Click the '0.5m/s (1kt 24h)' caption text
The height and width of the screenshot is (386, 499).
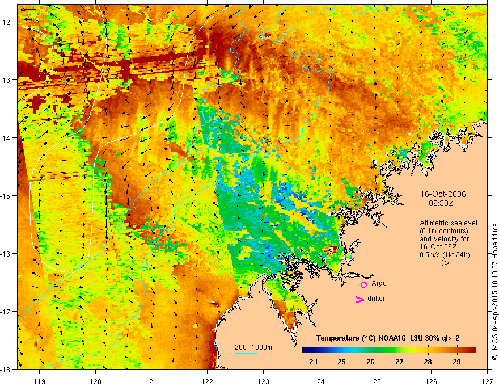pyautogui.click(x=445, y=255)
